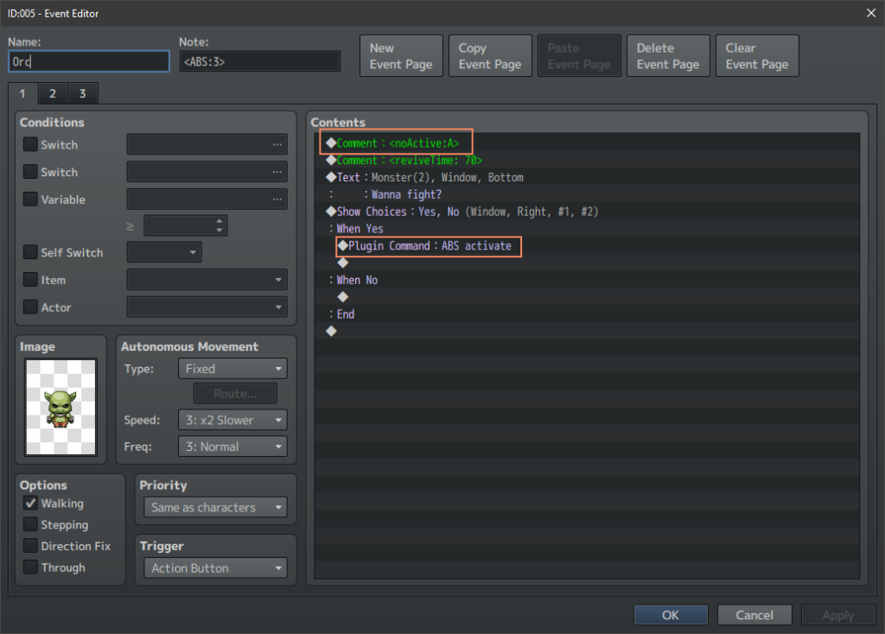
Task: Select the Orc sprite image thumbnail
Action: pos(61,407)
